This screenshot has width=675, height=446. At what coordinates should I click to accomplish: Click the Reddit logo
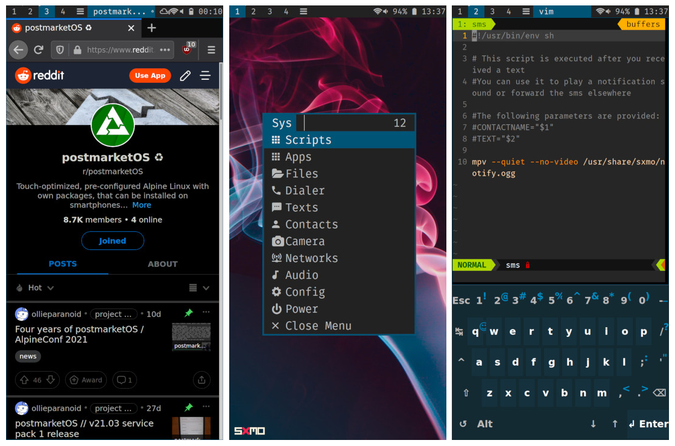40,75
